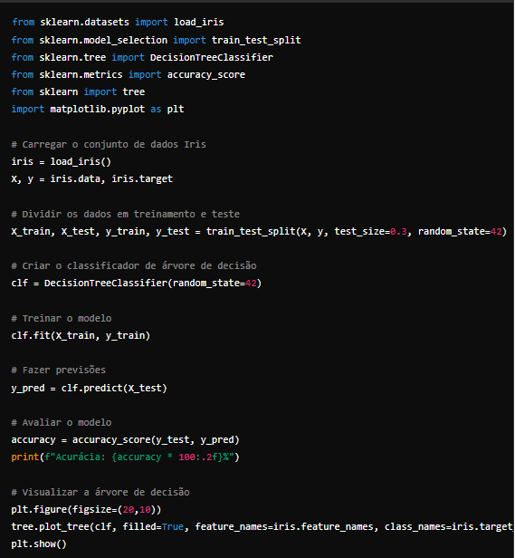
Task: Click the random_state=42 in train_test_split
Action: 460,231
